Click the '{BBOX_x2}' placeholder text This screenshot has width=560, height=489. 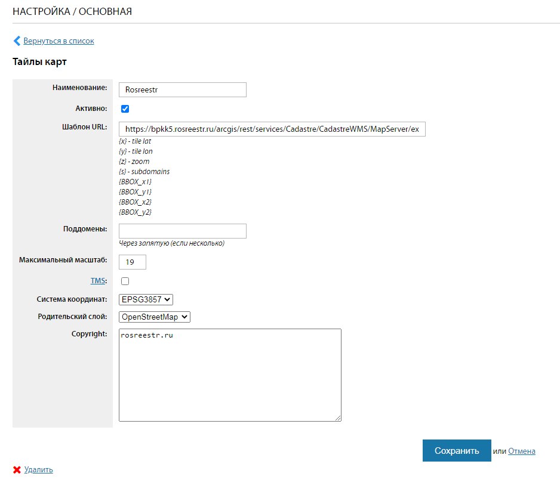pyautogui.click(x=136, y=202)
